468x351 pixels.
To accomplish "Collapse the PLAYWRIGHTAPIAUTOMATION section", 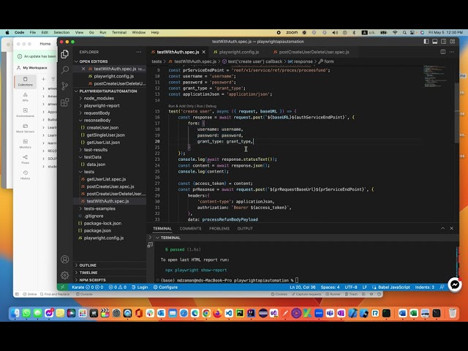I will pos(108,91).
